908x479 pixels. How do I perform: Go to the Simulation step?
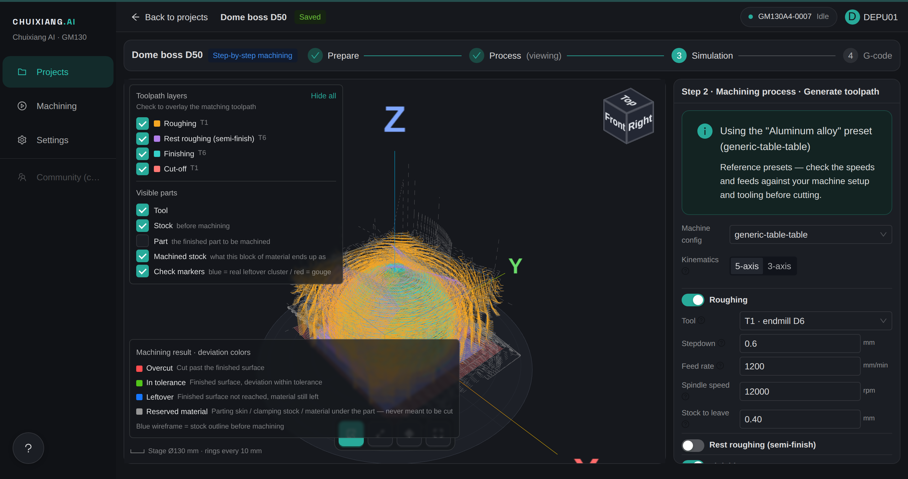click(x=702, y=56)
